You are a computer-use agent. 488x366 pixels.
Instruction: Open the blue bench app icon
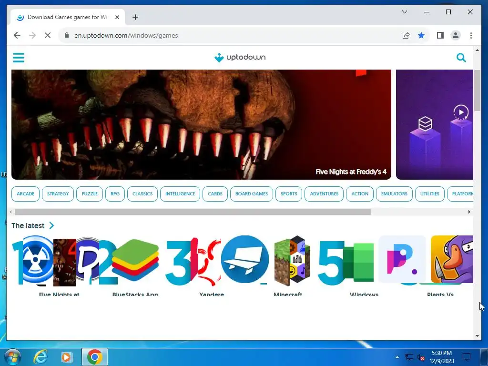pos(245,259)
